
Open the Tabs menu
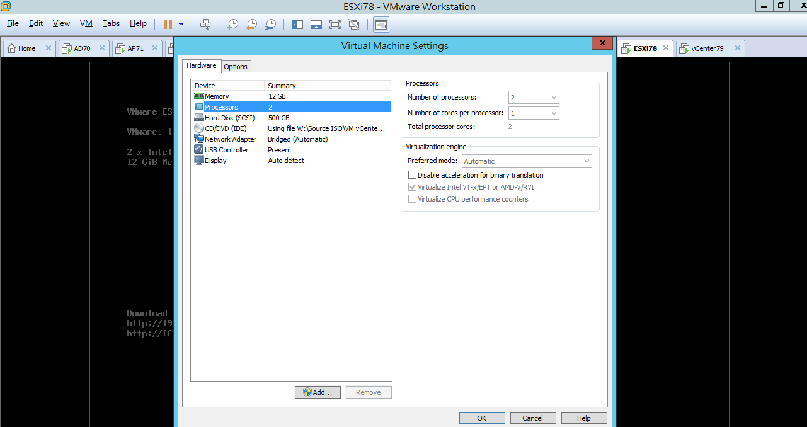tap(111, 23)
